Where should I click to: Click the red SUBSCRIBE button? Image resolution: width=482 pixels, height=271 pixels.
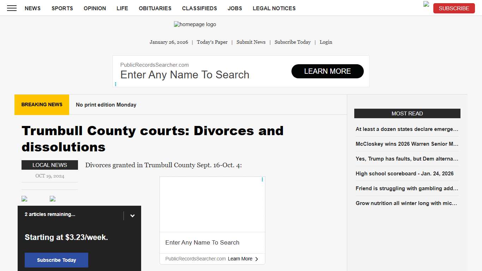(454, 8)
